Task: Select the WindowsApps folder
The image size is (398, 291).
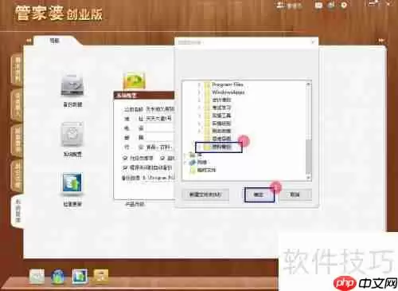Action: tap(228, 92)
